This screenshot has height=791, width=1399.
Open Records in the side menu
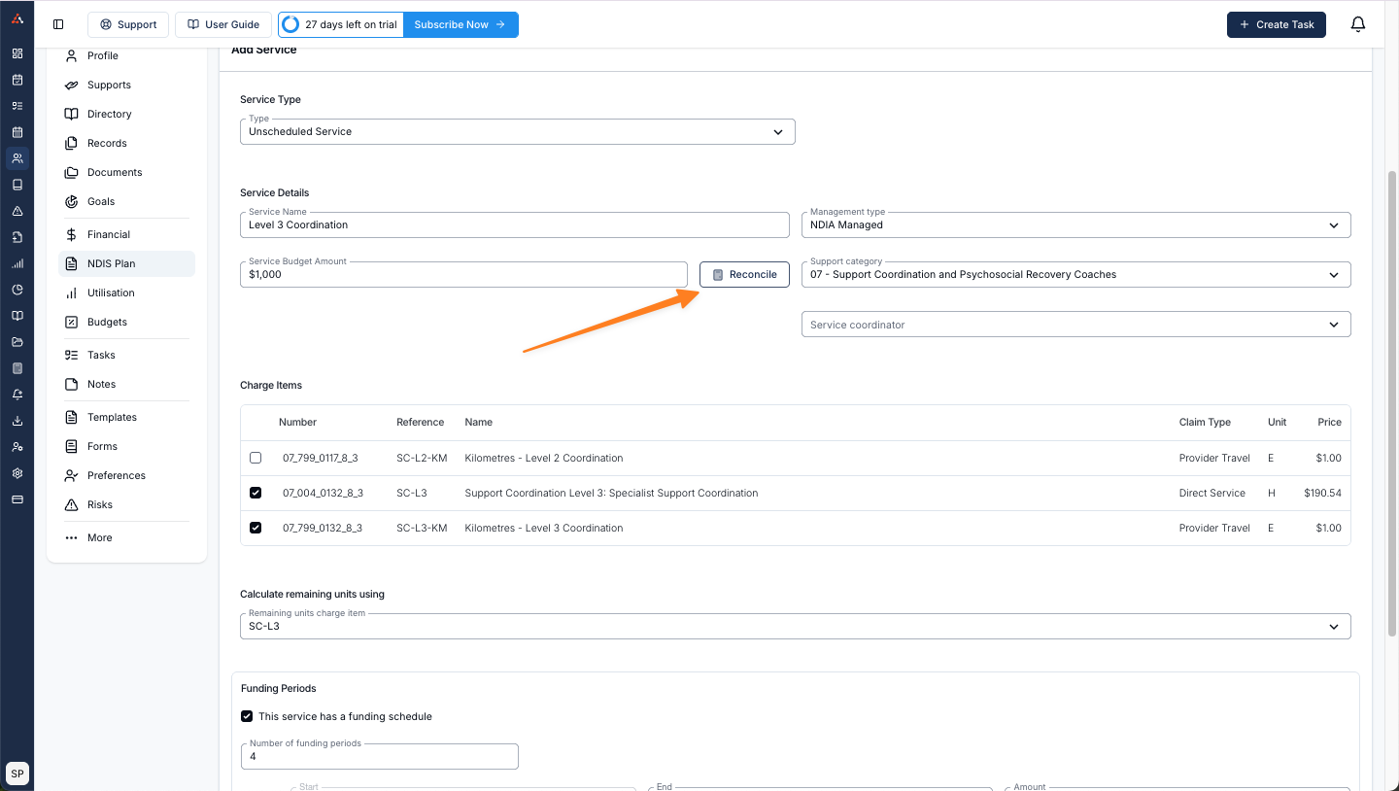126,143
